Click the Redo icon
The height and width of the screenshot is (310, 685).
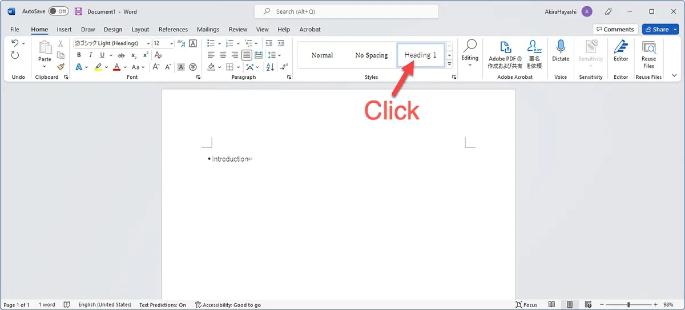click(15, 55)
